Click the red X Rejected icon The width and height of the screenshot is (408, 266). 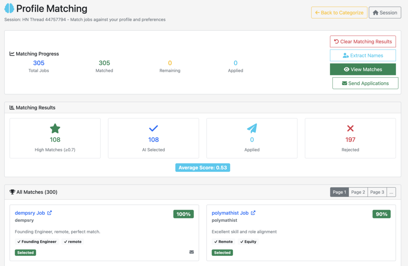pyautogui.click(x=350, y=128)
